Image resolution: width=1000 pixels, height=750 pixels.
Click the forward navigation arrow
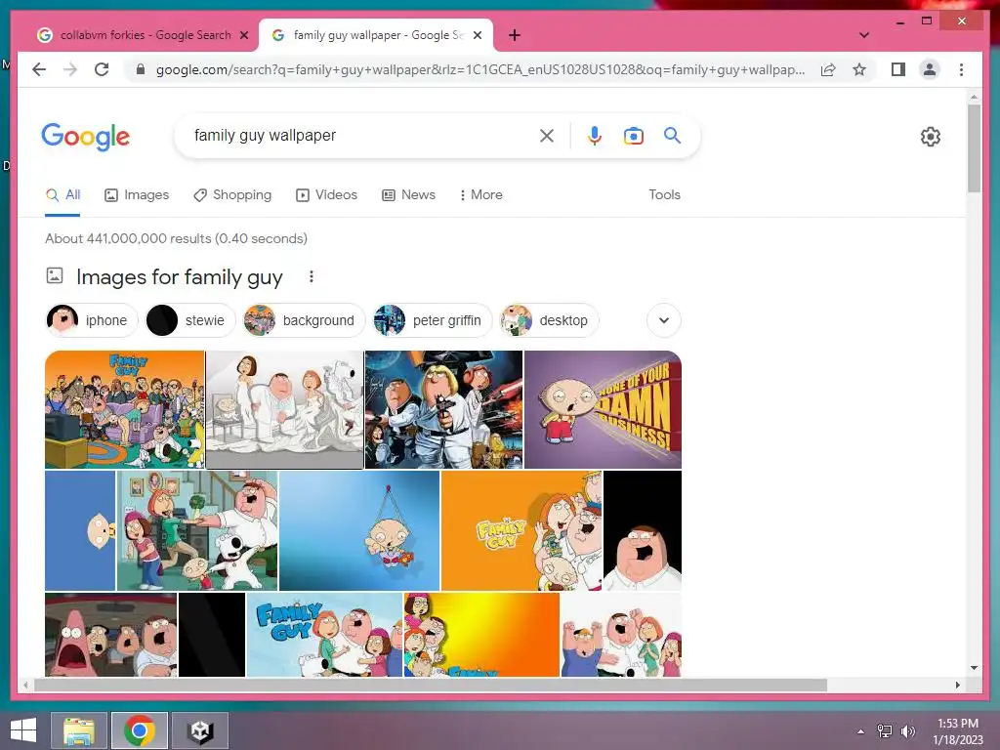coord(70,69)
